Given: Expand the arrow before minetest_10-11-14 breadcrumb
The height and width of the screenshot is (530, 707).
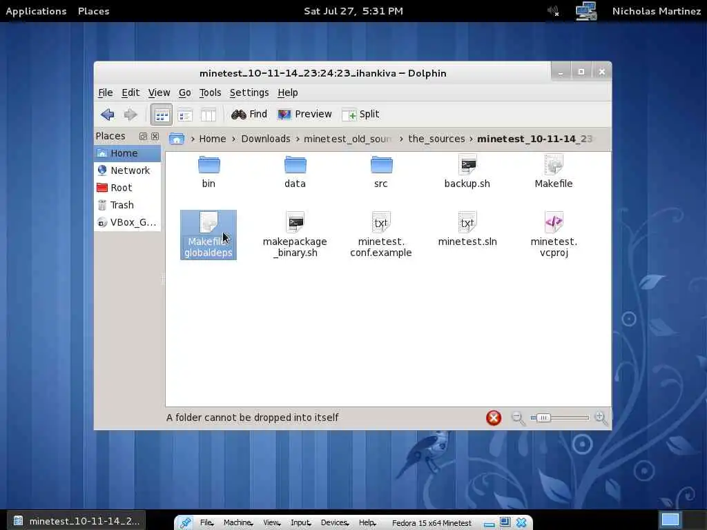Looking at the screenshot, I should pos(471,139).
